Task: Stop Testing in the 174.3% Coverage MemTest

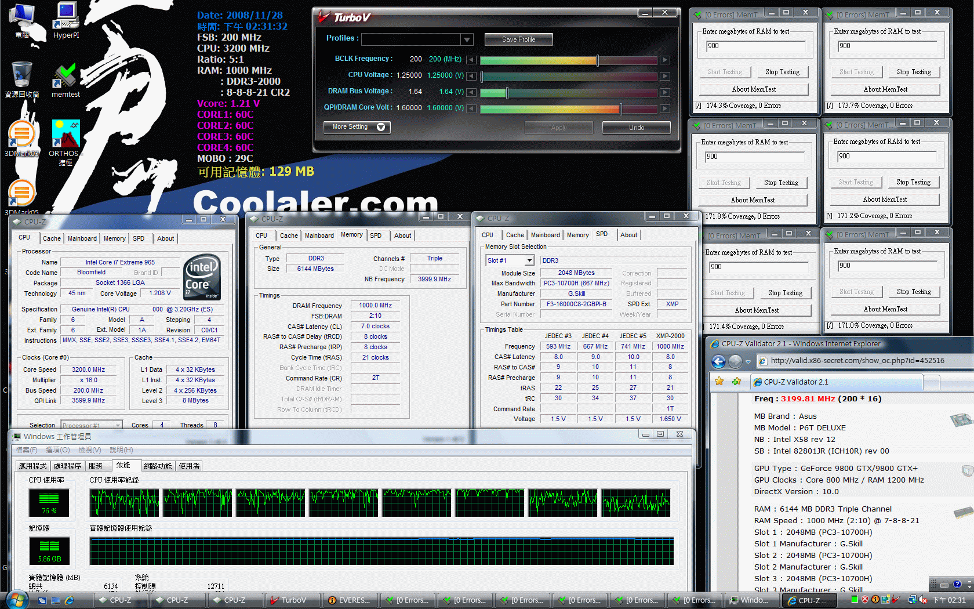Action: tap(782, 72)
